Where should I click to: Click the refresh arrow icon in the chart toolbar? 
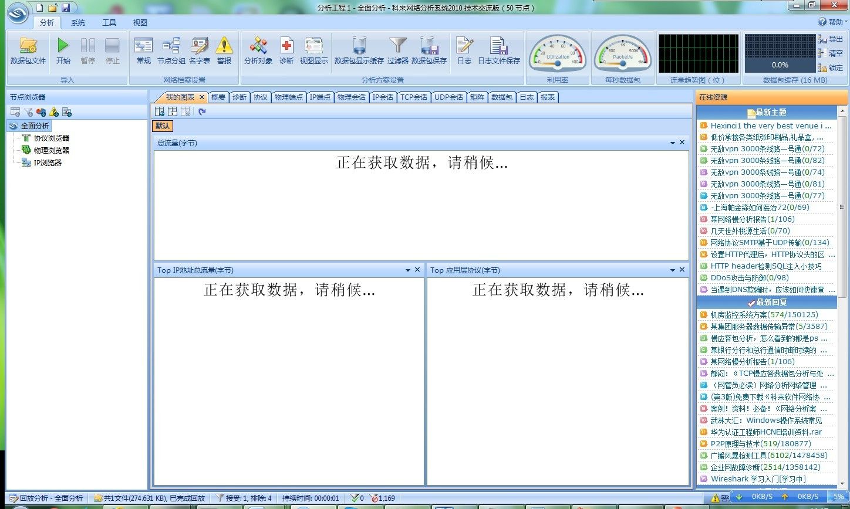(202, 111)
